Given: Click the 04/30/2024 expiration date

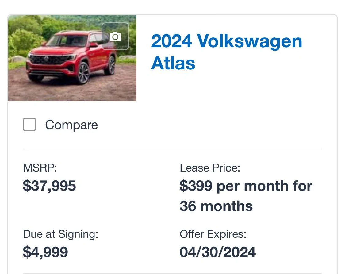Looking at the screenshot, I should click(x=218, y=252).
